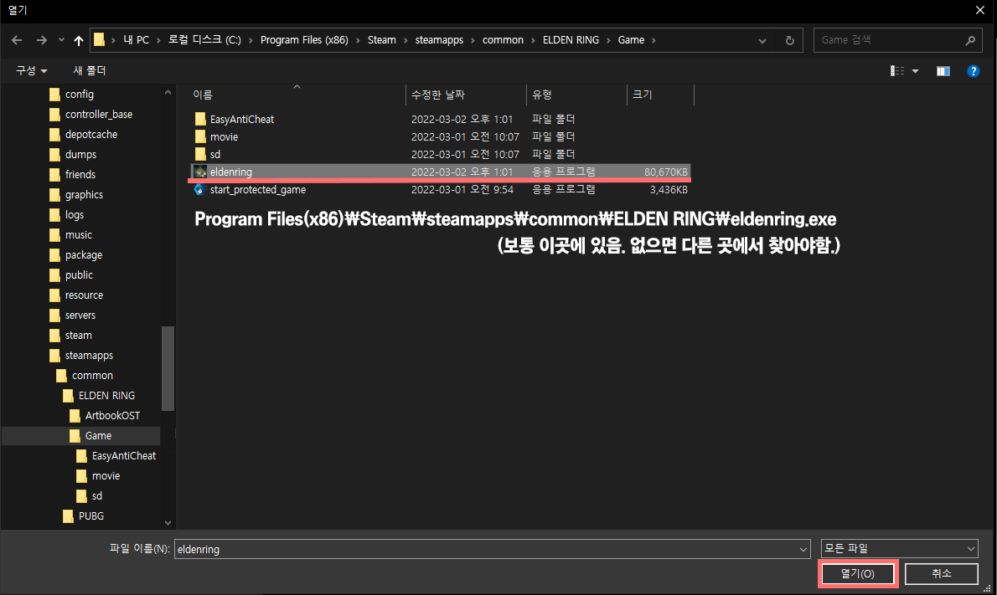Click the 파일 이름 input field

(486, 549)
